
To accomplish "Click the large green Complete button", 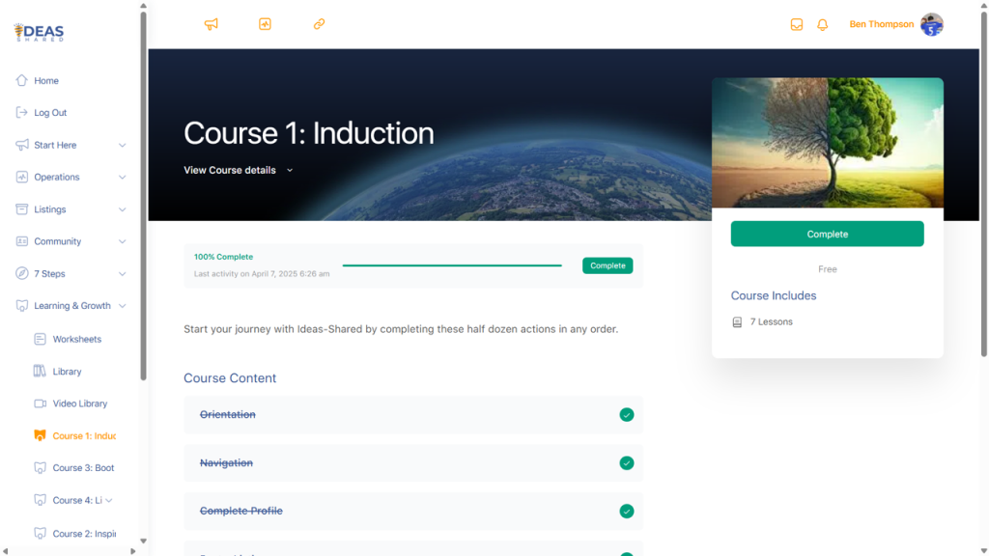I will click(827, 234).
